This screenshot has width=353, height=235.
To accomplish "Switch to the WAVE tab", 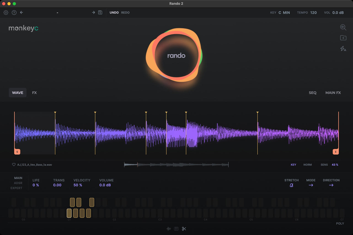I will pos(18,93).
